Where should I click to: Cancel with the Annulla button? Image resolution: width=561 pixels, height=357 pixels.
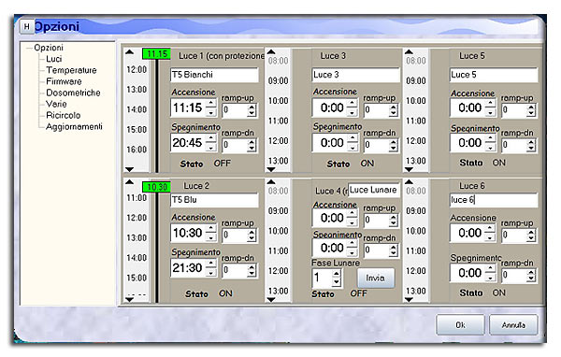(513, 325)
